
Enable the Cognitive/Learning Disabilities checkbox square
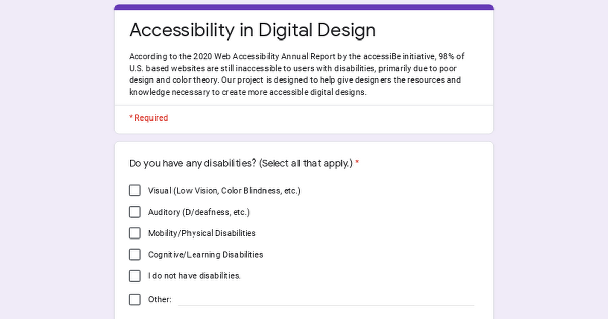click(x=135, y=254)
